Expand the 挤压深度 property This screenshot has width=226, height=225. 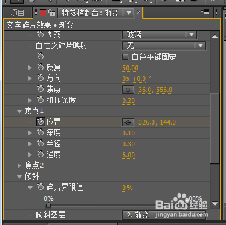pyautogui.click(x=30, y=100)
